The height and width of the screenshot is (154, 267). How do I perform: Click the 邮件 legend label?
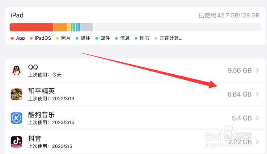(x=105, y=38)
